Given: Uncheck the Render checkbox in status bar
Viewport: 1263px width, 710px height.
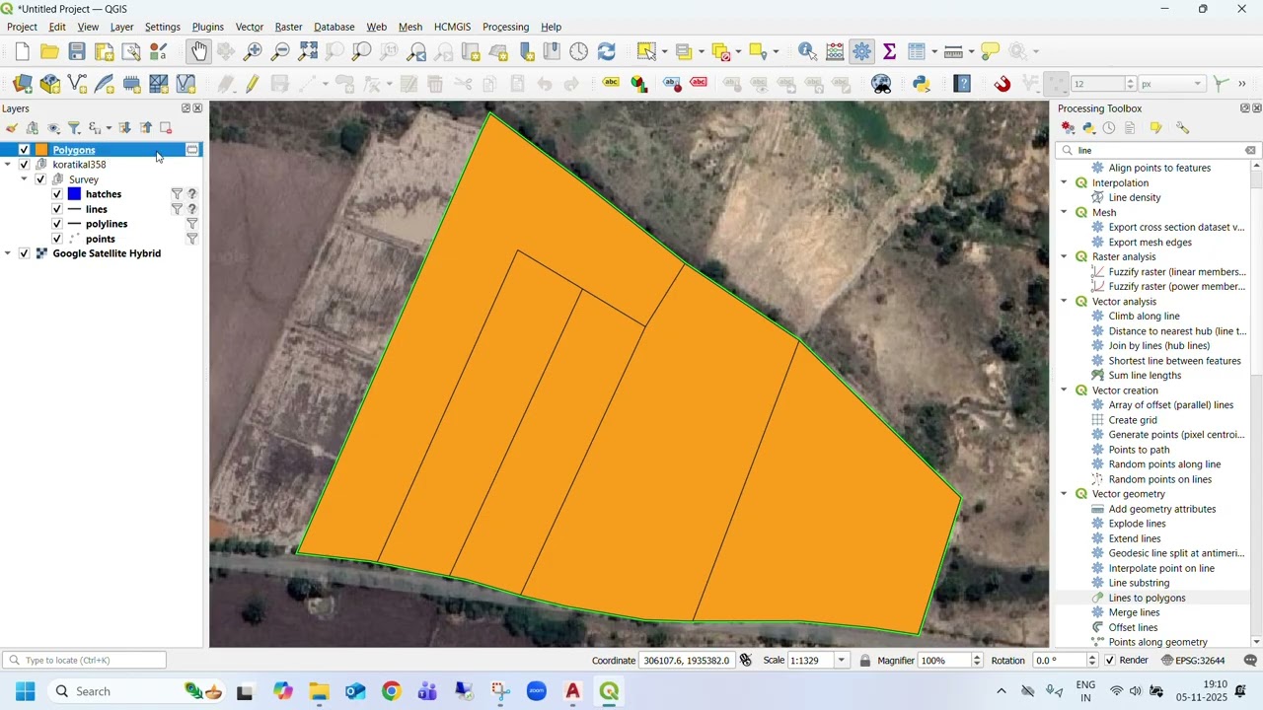Looking at the screenshot, I should tap(1110, 661).
